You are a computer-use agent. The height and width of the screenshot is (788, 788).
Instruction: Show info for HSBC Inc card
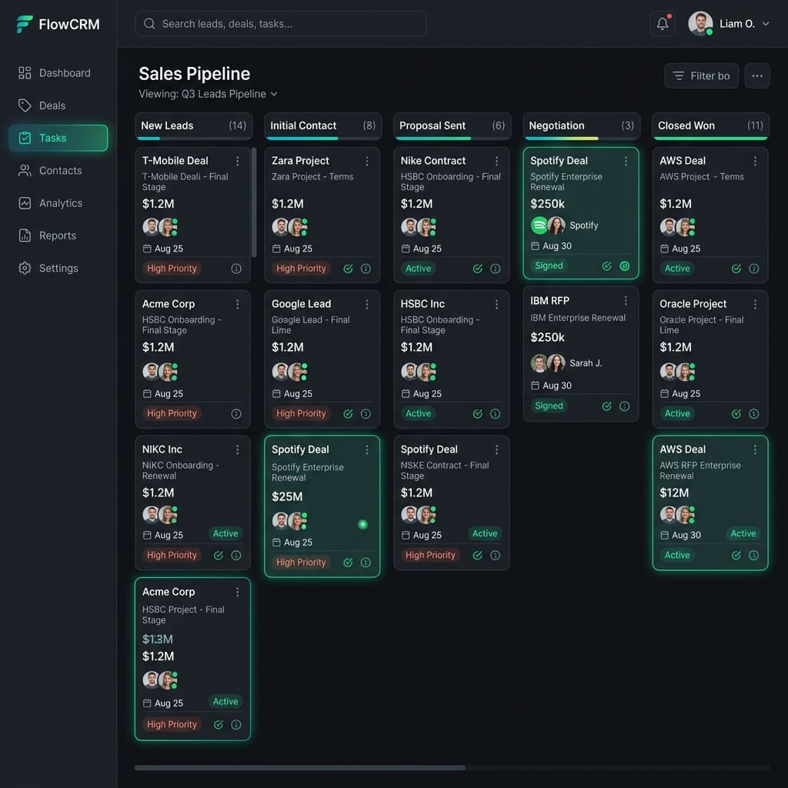[x=495, y=413]
